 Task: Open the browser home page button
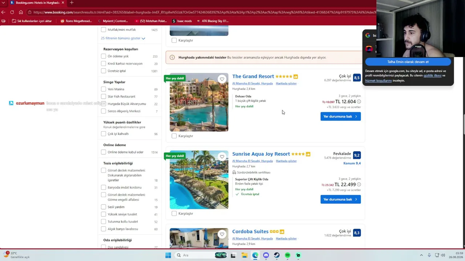click(x=21, y=12)
